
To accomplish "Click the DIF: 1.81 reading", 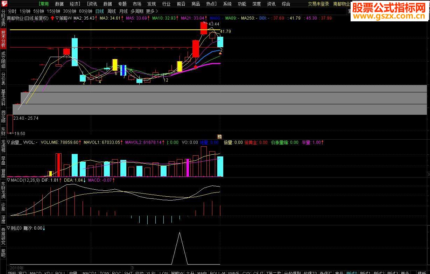I will [x=50, y=180].
